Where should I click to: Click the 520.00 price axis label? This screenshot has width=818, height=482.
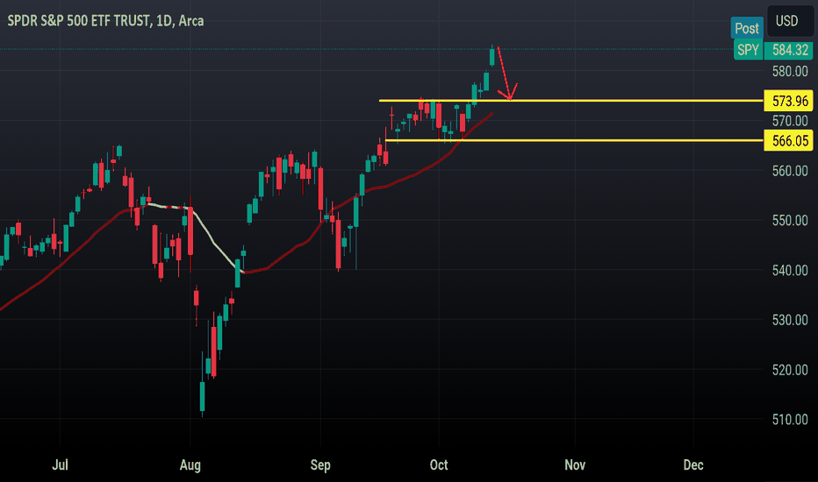click(790, 370)
